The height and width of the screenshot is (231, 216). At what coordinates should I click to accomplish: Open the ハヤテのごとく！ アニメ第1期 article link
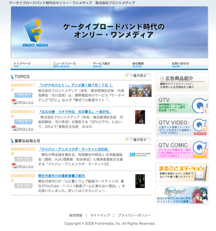[x=76, y=85]
